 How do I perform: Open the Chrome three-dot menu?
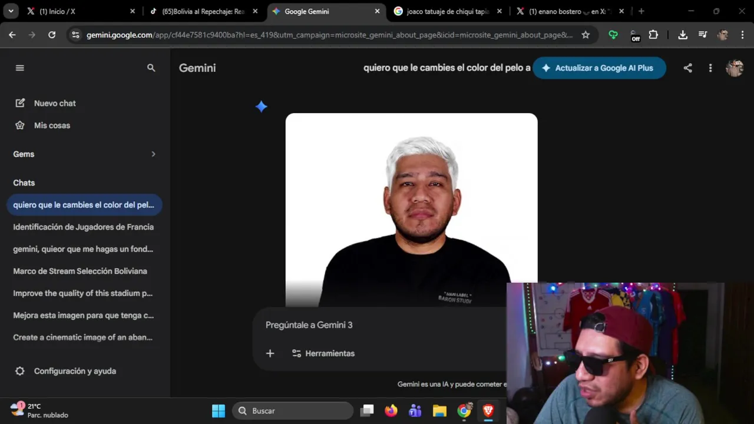[x=742, y=35]
